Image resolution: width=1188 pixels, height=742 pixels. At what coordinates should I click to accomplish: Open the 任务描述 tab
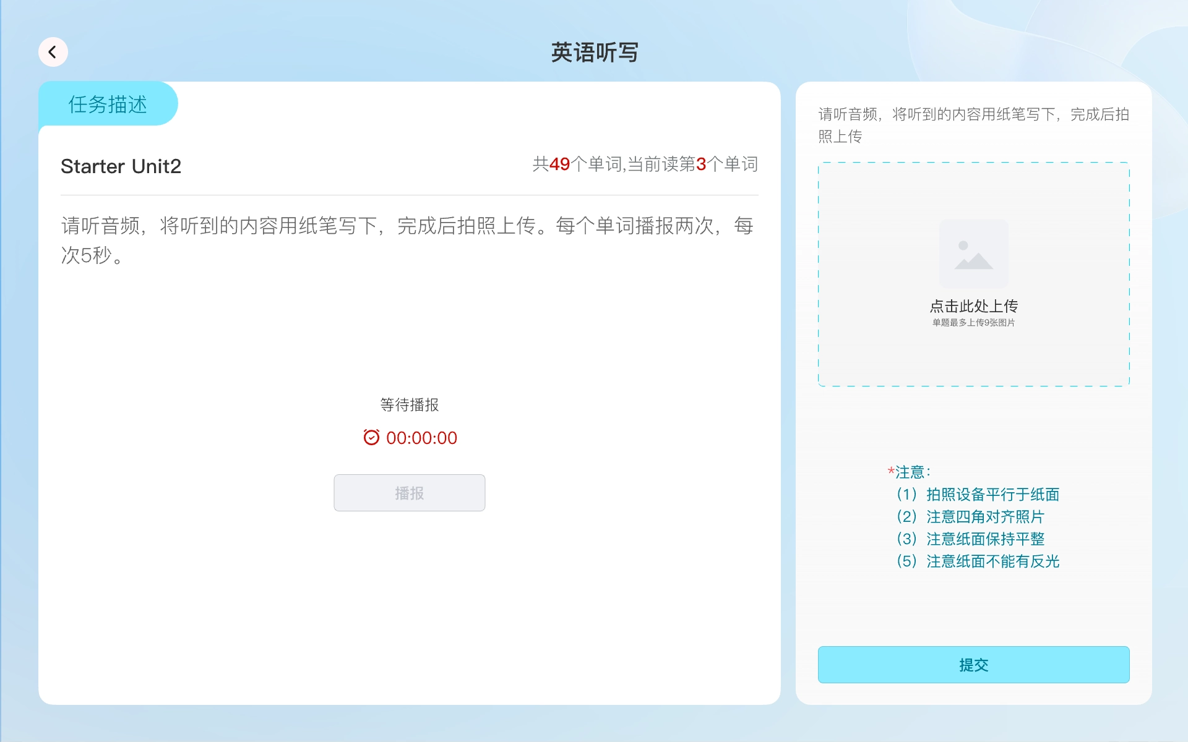click(x=108, y=104)
